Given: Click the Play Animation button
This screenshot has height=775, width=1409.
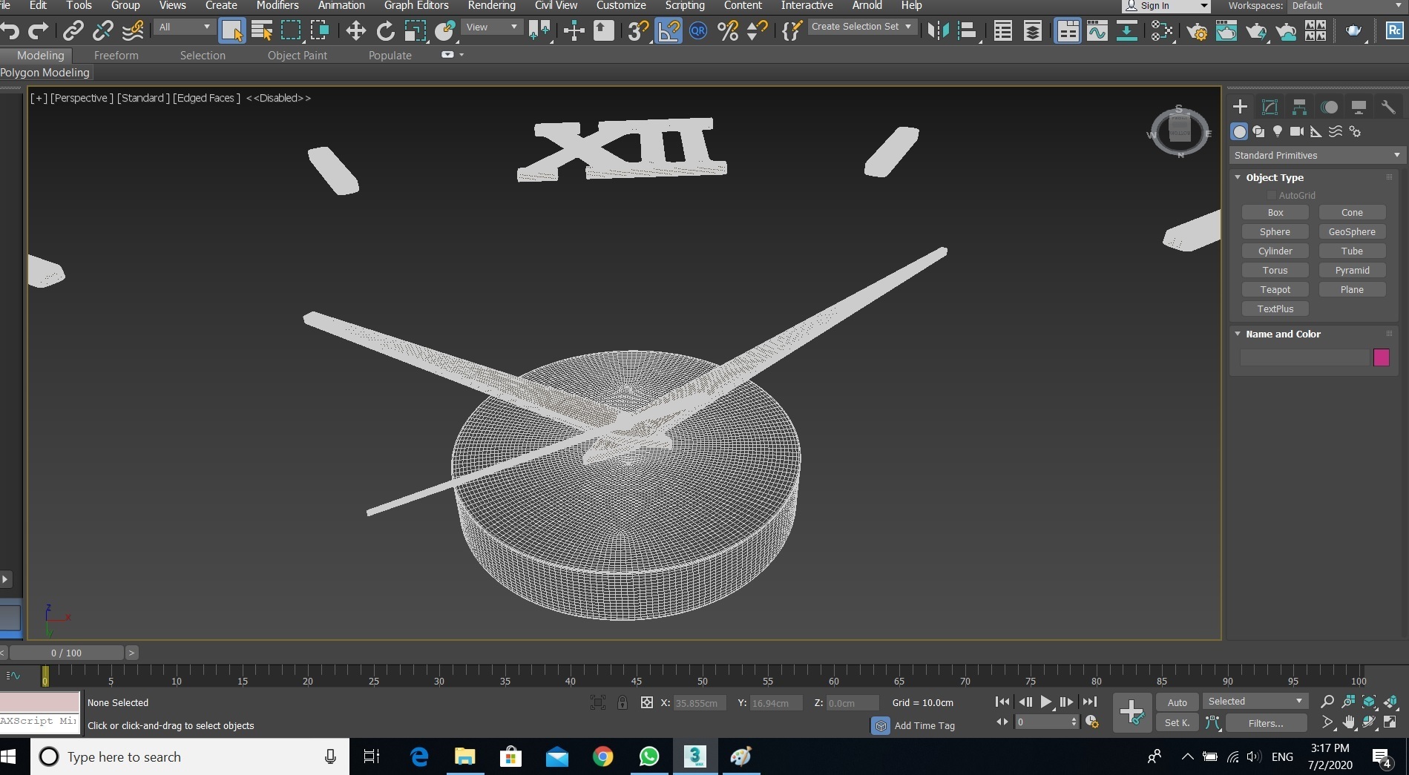Looking at the screenshot, I should (1045, 702).
